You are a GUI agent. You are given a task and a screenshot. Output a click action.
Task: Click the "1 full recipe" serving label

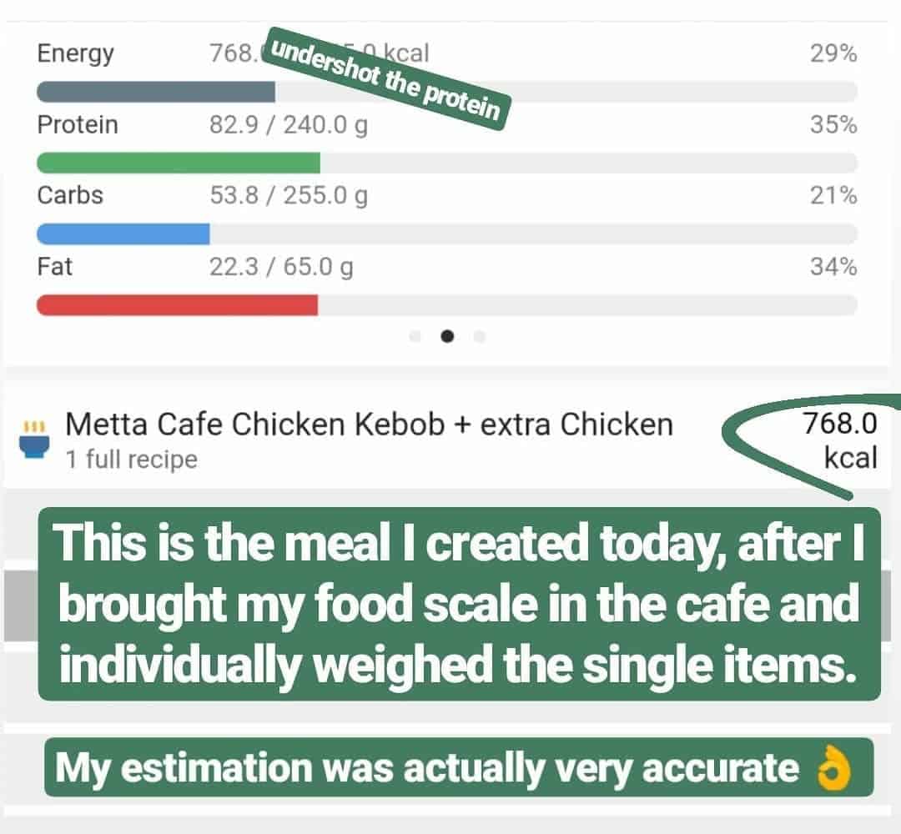tap(132, 459)
